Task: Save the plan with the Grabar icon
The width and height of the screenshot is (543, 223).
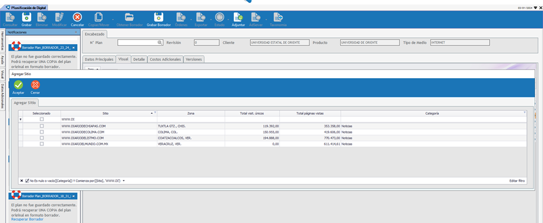Action: pyautogui.click(x=27, y=17)
